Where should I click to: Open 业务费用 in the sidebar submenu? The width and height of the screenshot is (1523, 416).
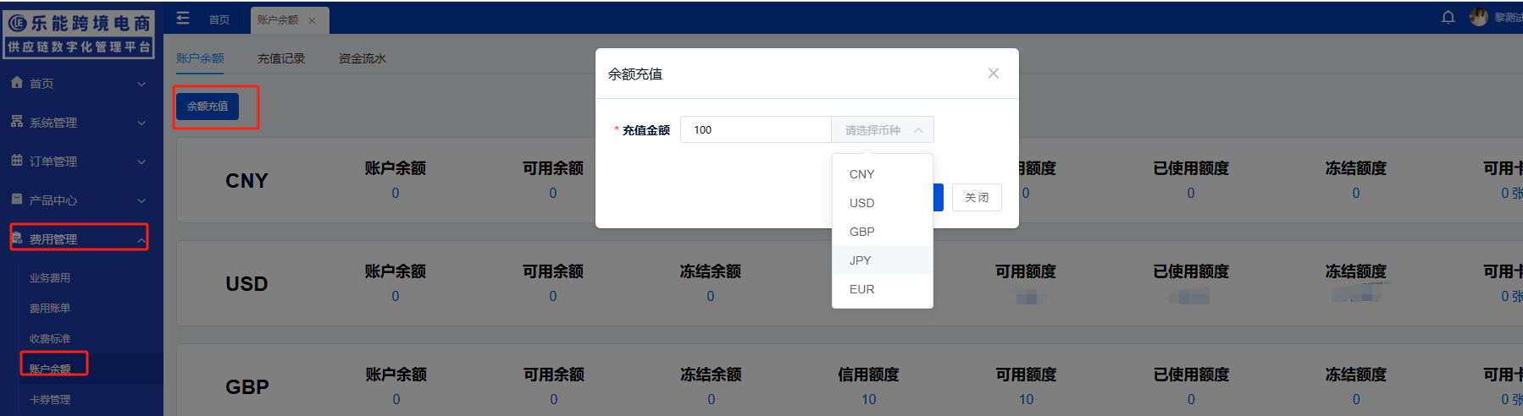pos(50,278)
